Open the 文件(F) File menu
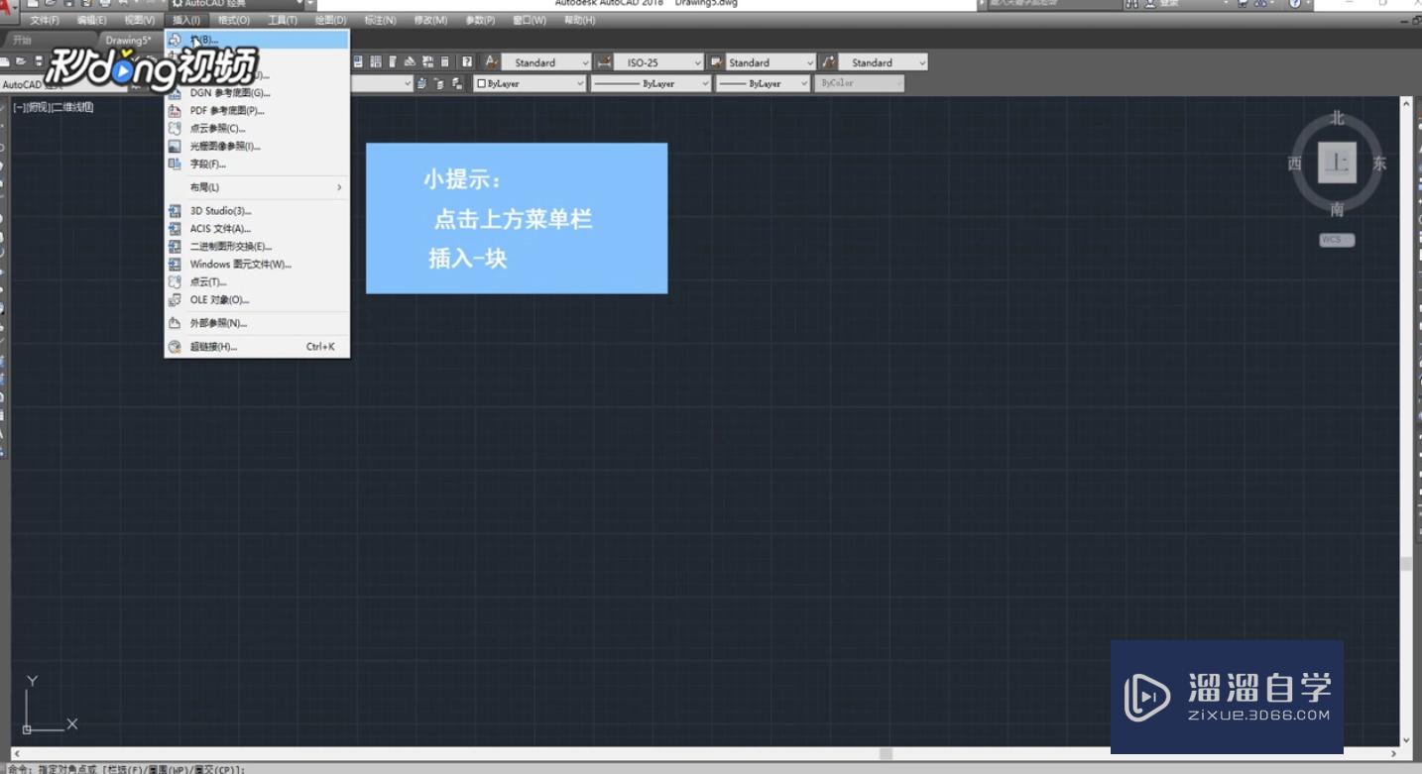This screenshot has width=1422, height=774. pos(44,20)
